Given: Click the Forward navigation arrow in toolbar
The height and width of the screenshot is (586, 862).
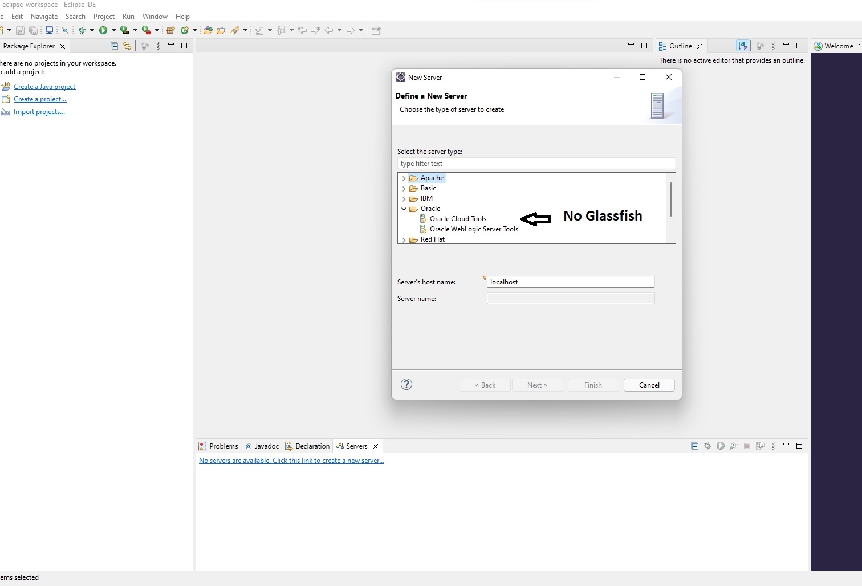Looking at the screenshot, I should [x=351, y=30].
